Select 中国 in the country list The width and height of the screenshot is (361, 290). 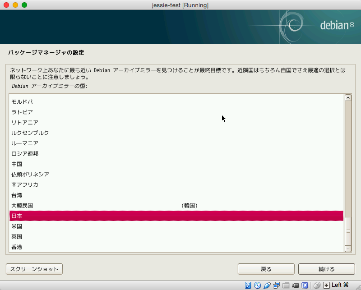click(x=176, y=164)
